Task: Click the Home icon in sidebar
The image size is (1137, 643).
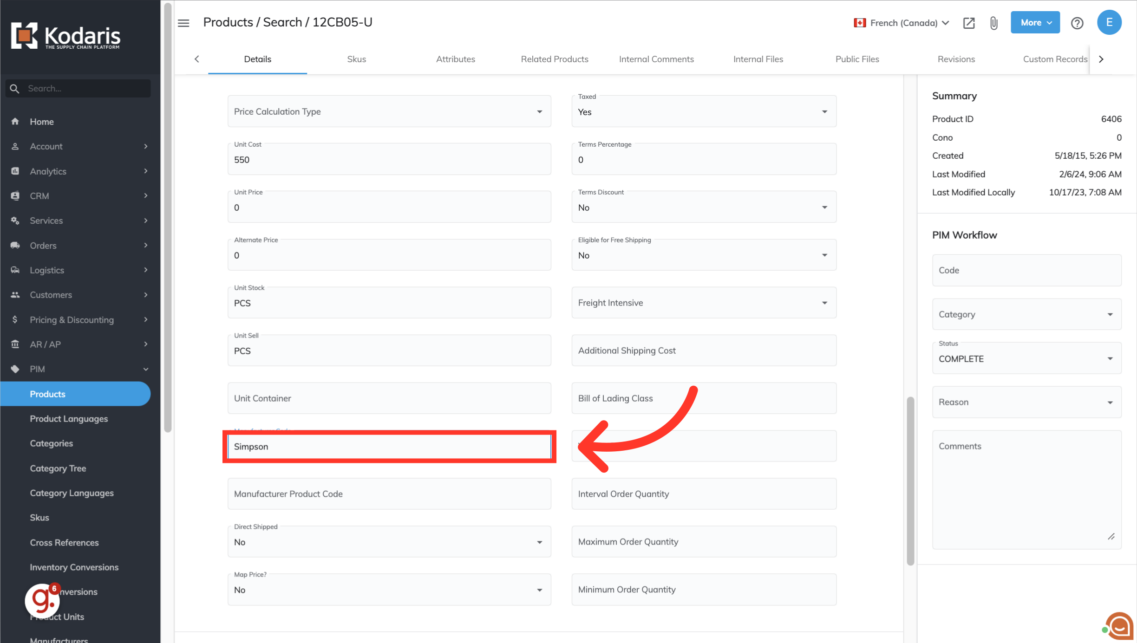Action: click(15, 122)
